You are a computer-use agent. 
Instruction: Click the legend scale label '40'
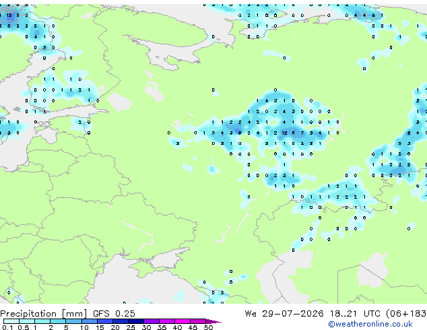177,327
